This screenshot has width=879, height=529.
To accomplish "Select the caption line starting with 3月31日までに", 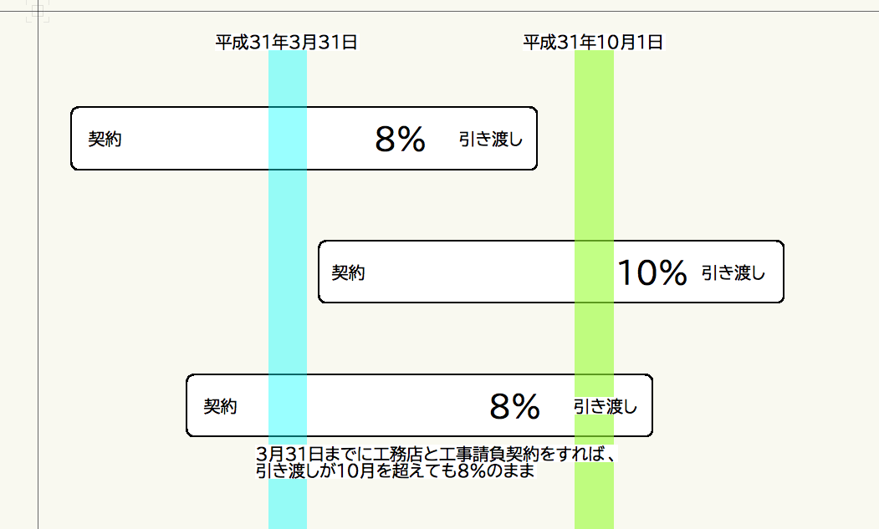I will pos(437,454).
